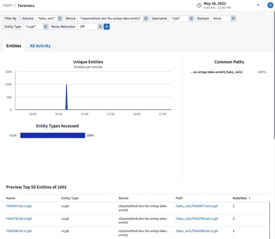This screenshot has width=275, height=239.
Task: Clear the Domain None filter
Action: (233, 18)
